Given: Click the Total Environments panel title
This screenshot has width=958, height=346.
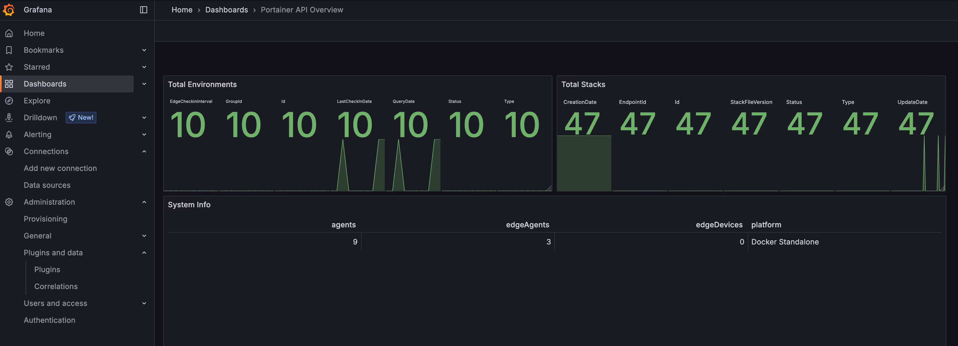Looking at the screenshot, I should pos(202,85).
